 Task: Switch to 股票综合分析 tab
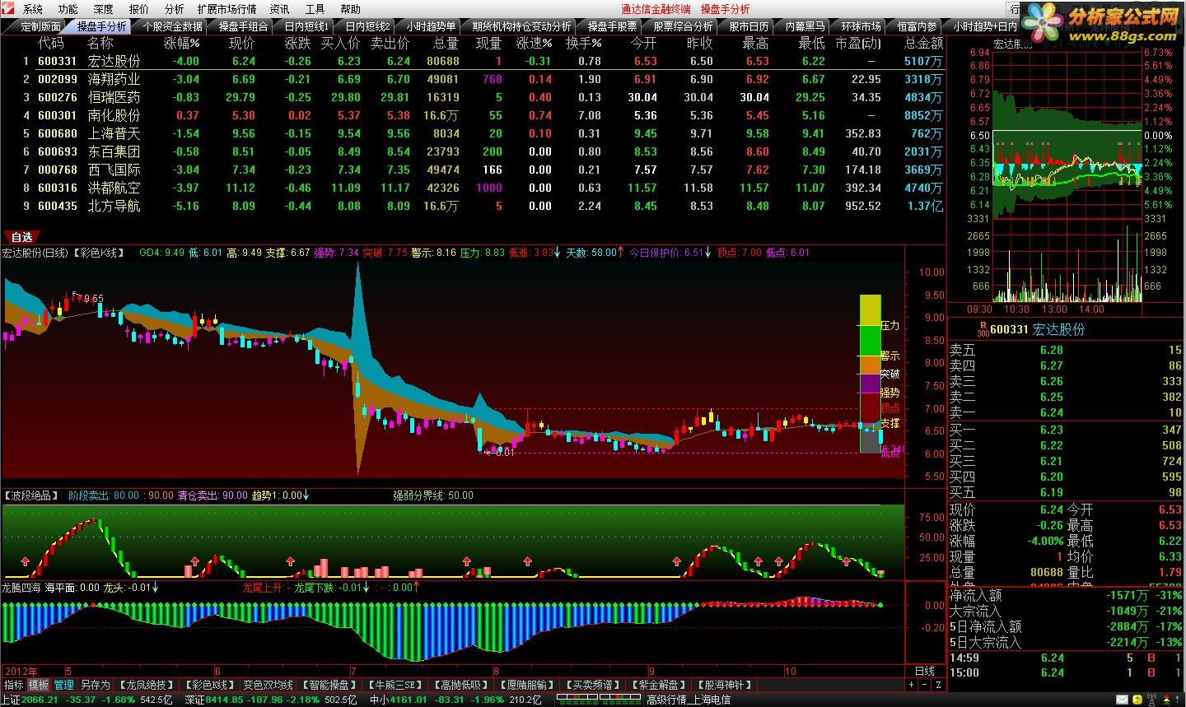[x=683, y=26]
